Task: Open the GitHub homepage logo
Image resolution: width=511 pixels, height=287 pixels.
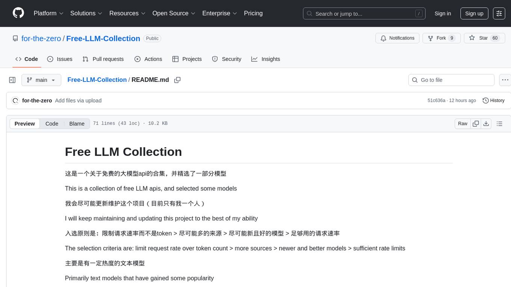Action: pyautogui.click(x=18, y=13)
